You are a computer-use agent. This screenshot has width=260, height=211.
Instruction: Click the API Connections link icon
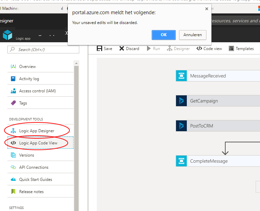13,167
